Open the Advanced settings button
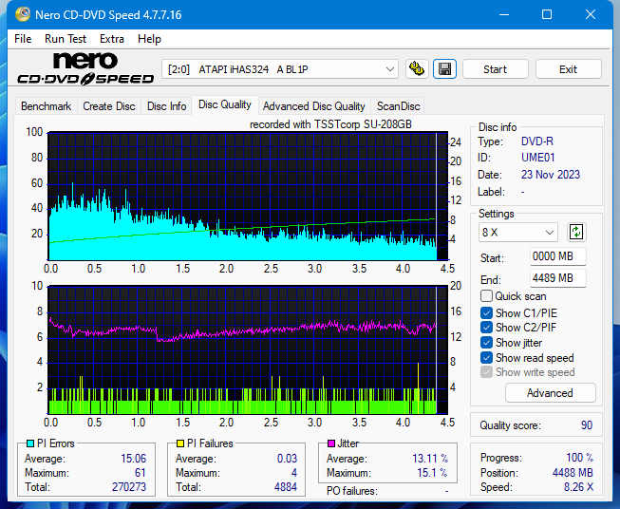This screenshot has width=620, height=509. [550, 393]
